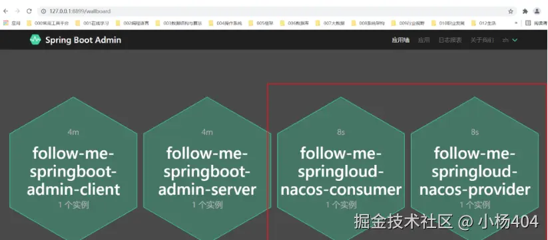Reload the wallboard page
Viewport: 548px width, 240px height.
29,11
